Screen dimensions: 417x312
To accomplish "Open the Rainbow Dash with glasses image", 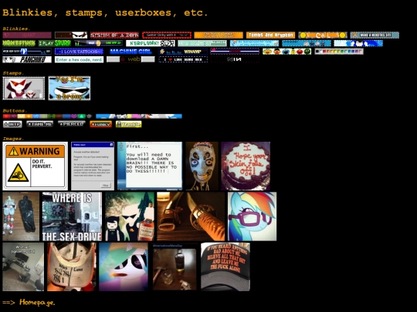I will [x=252, y=216].
